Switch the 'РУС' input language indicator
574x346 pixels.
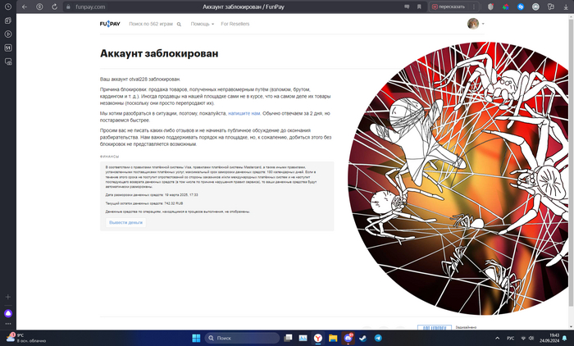coord(510,338)
